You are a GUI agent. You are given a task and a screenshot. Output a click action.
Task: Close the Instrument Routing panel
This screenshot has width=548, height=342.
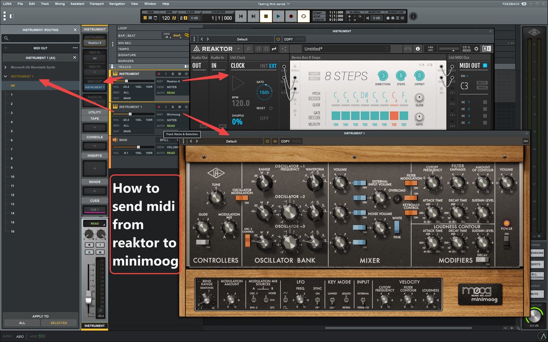(x=75, y=30)
